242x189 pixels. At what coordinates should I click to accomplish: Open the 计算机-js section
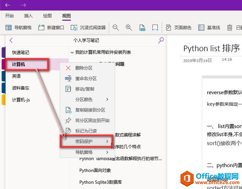coord(37,100)
